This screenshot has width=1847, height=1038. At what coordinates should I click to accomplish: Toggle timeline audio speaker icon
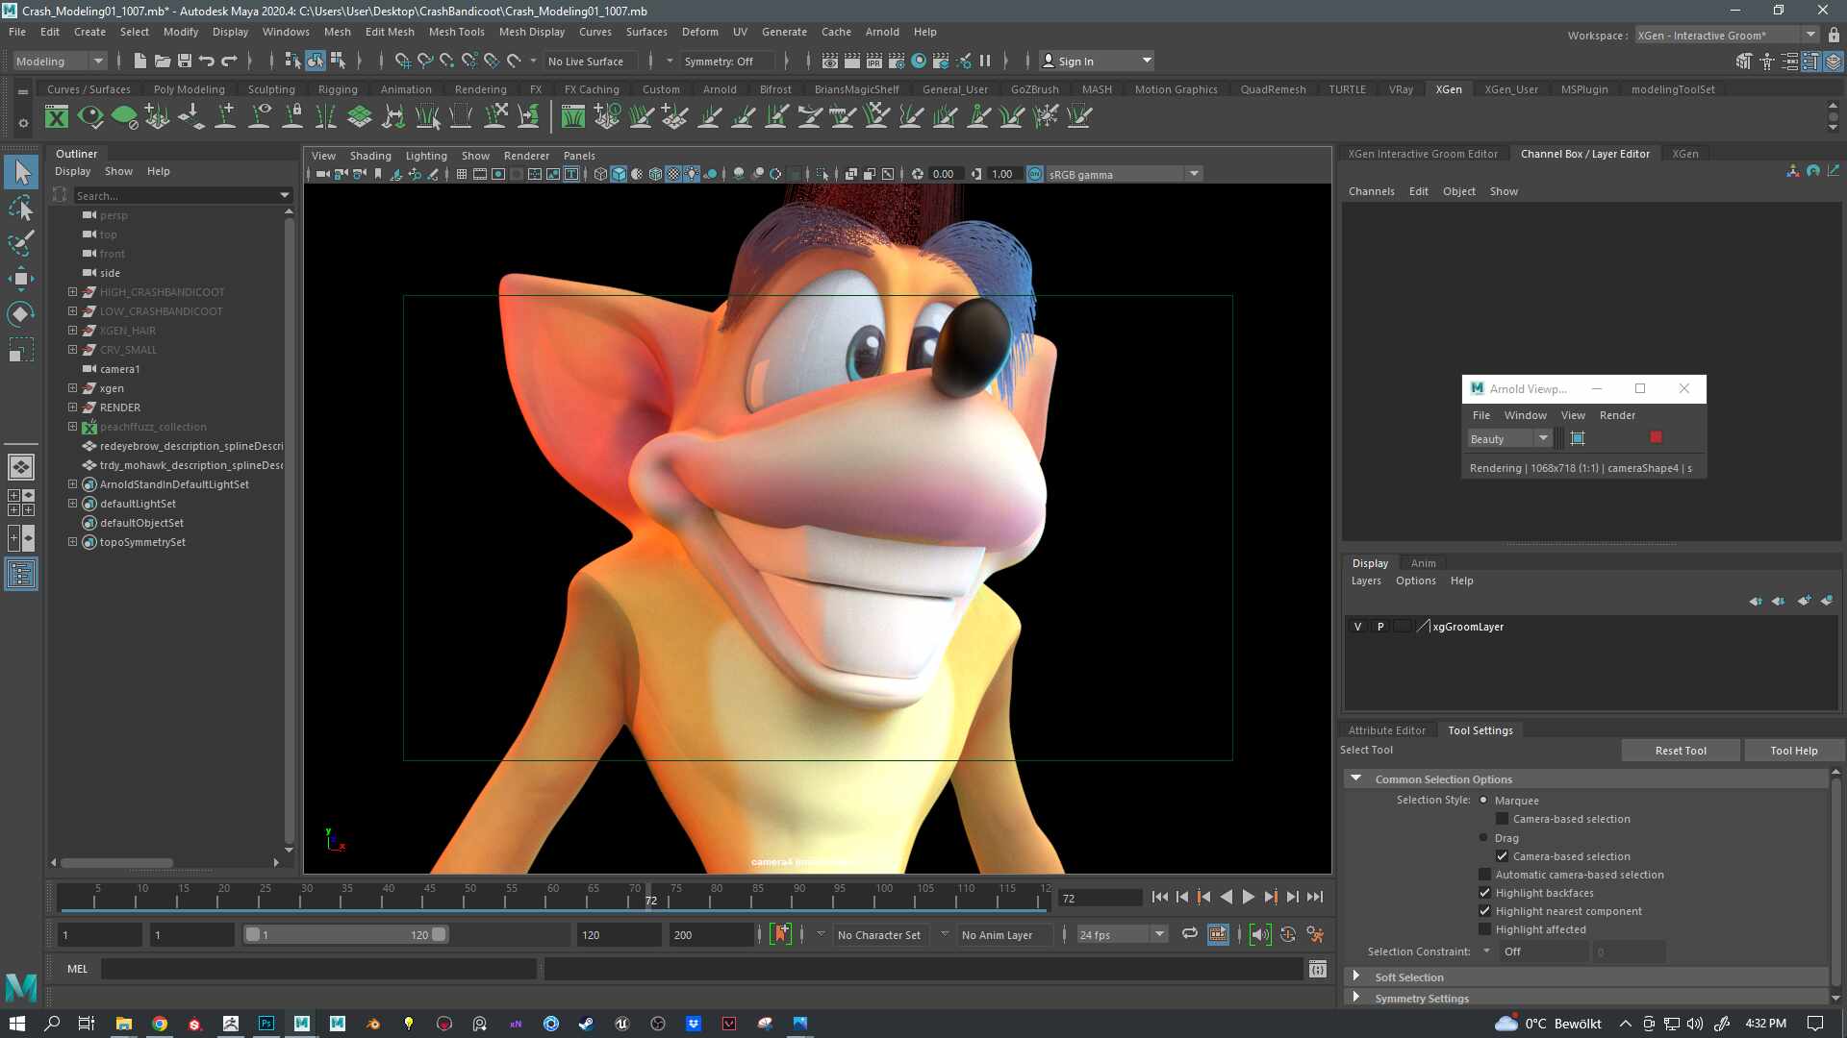pos(1259,934)
